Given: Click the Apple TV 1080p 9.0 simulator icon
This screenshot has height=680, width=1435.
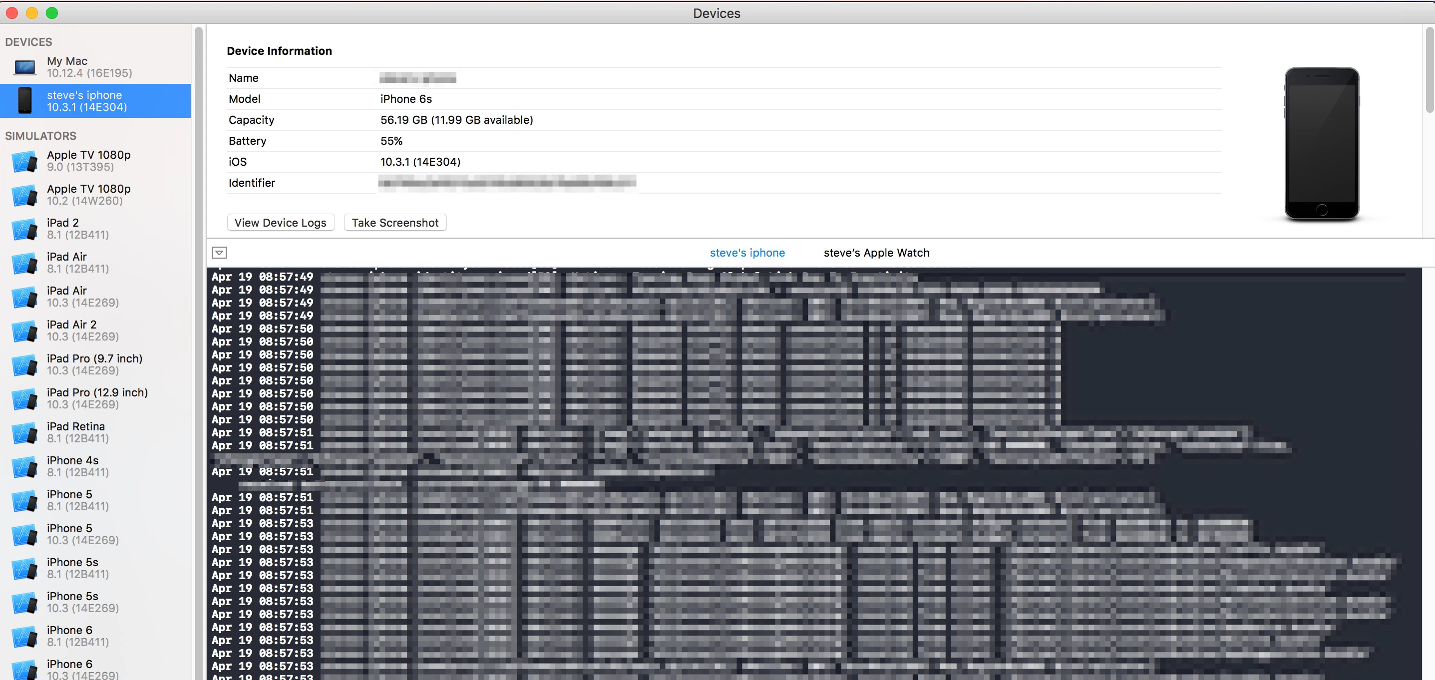Looking at the screenshot, I should click(x=24, y=161).
